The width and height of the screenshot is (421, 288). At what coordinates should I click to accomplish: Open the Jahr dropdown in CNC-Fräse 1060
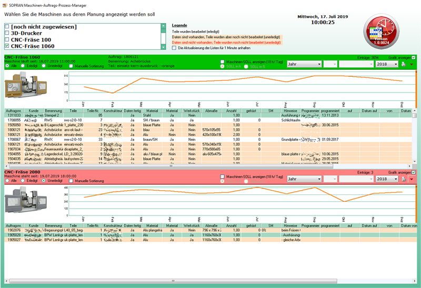pos(304,64)
